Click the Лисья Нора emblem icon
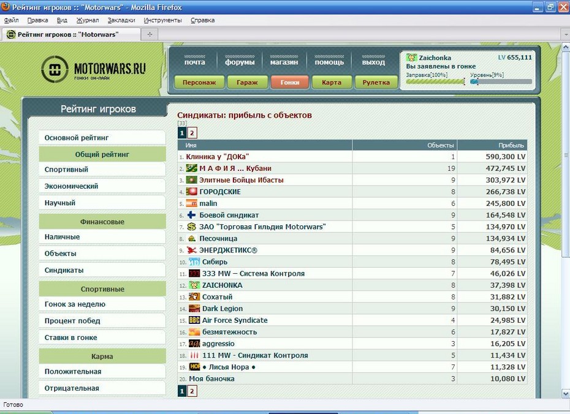 (x=194, y=367)
